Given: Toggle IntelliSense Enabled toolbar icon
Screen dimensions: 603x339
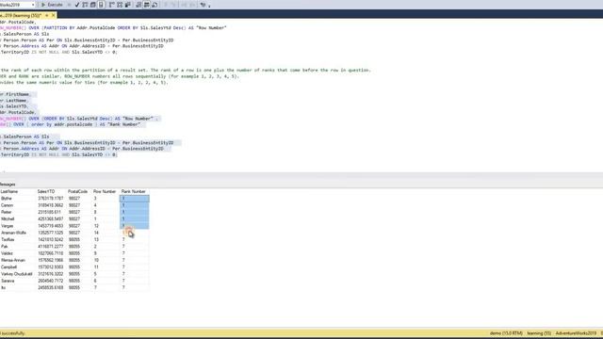Looking at the screenshot, I should [x=101, y=5].
